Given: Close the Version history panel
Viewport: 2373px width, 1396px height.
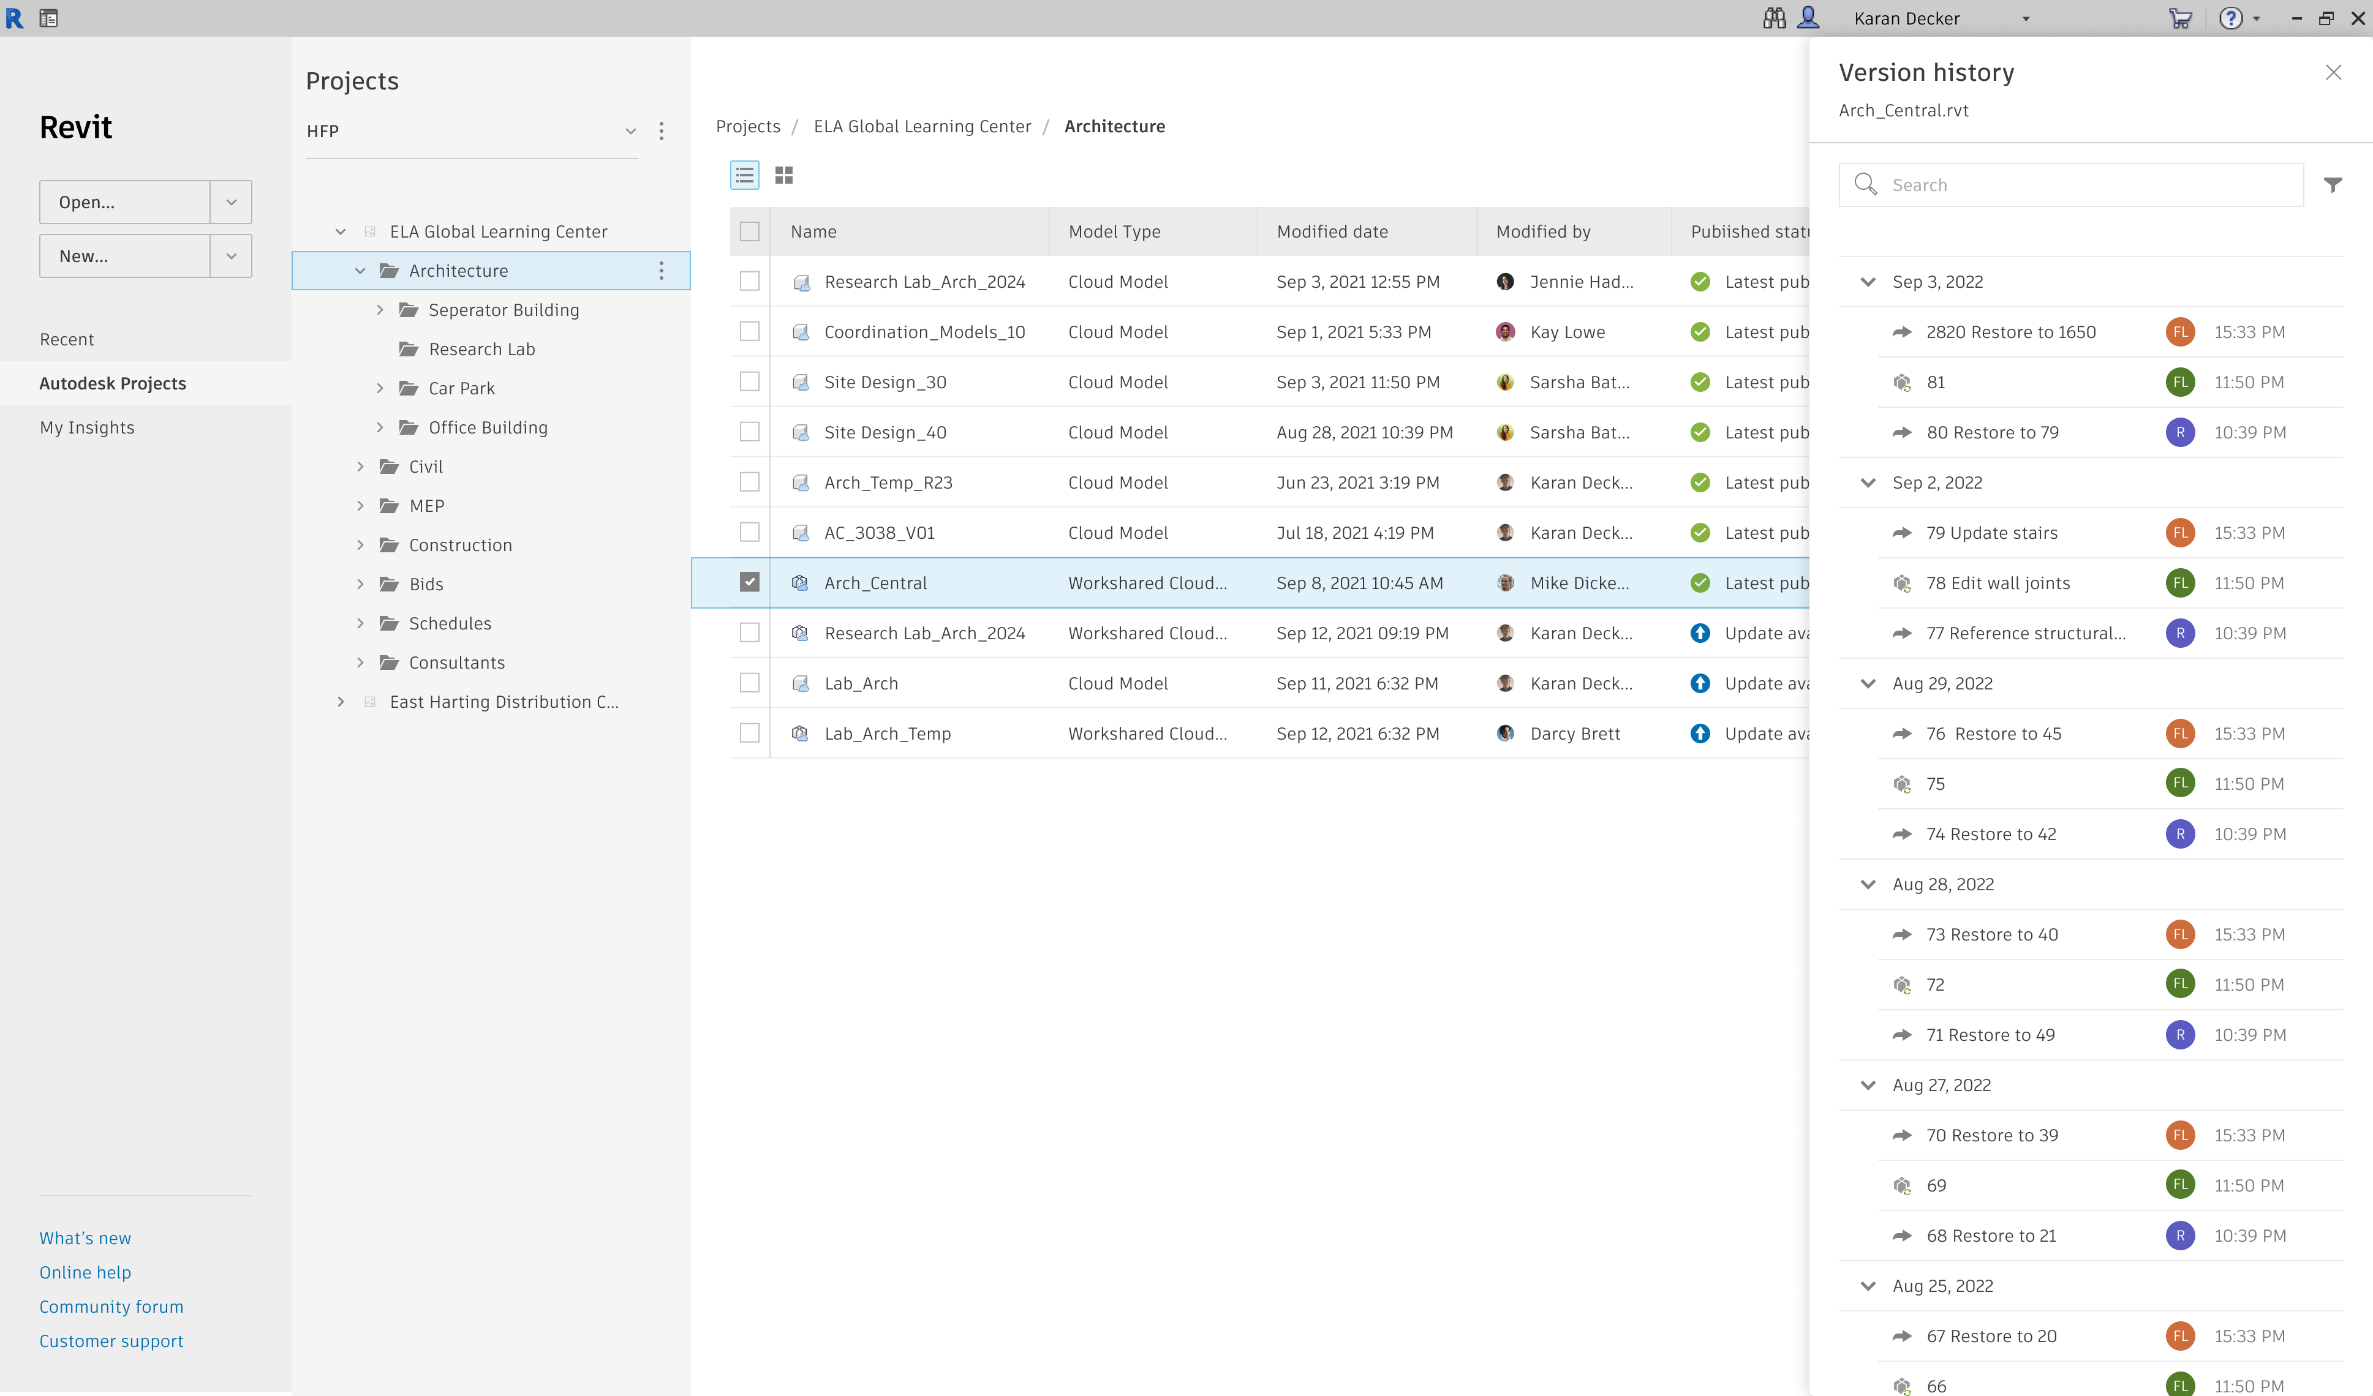Looking at the screenshot, I should [2333, 72].
